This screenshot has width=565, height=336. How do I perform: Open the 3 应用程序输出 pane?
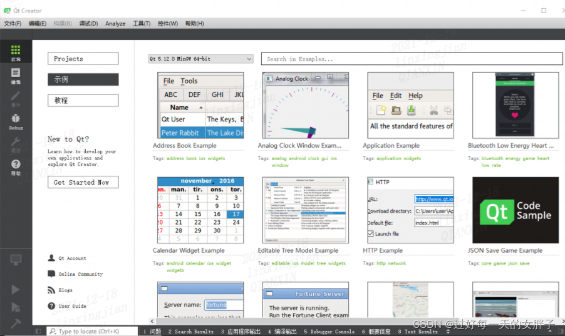tap(241, 332)
